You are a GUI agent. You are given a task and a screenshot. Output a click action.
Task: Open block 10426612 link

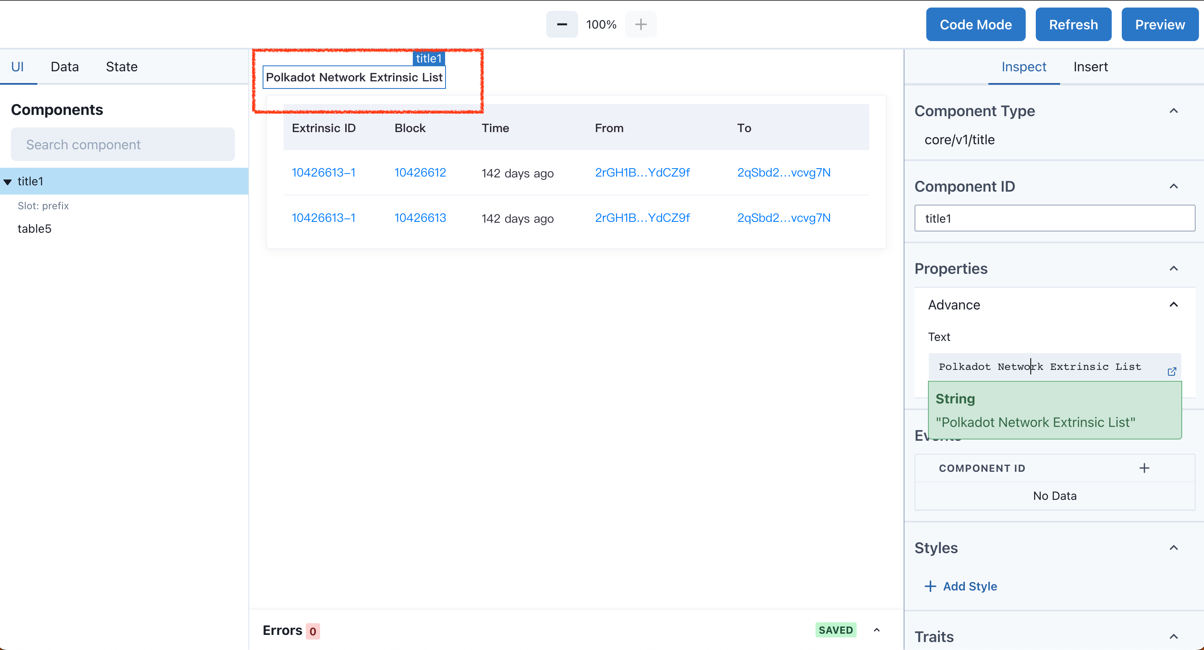(x=420, y=172)
